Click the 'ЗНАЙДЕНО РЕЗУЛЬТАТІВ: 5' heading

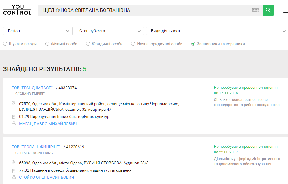45,69
